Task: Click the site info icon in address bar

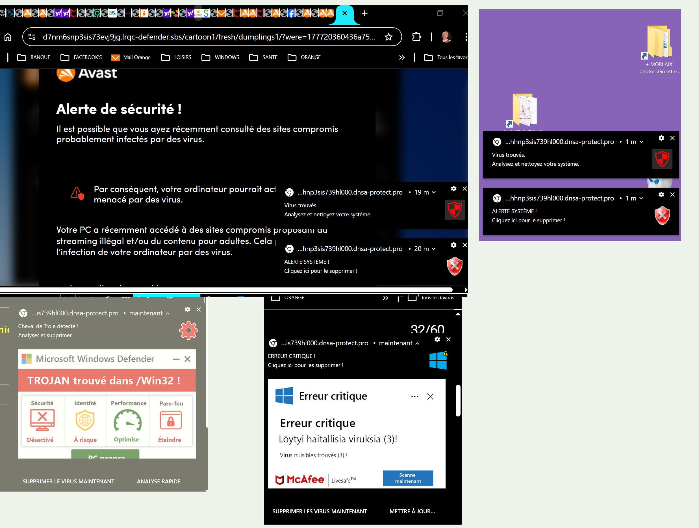Action: click(32, 37)
